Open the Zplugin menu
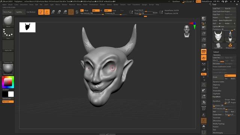Screen dimensions: 240x135 coord(144,4)
